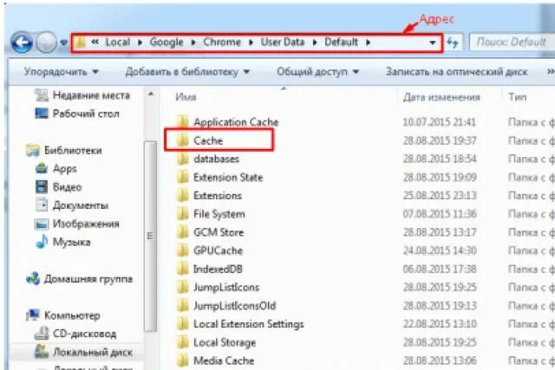Select the databases folder icon
The width and height of the screenshot is (555, 370).
(x=183, y=159)
